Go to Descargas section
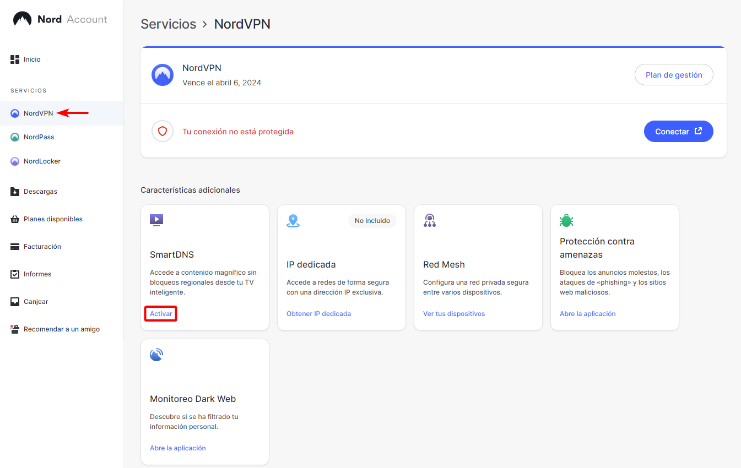The width and height of the screenshot is (741, 468). (40, 192)
